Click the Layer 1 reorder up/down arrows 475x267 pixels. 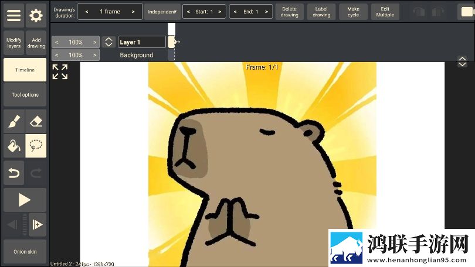[x=108, y=42]
